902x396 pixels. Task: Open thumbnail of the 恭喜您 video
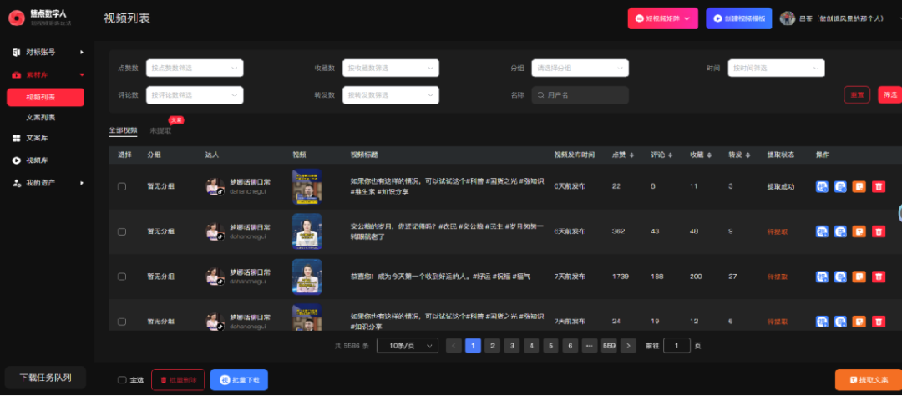[307, 277]
